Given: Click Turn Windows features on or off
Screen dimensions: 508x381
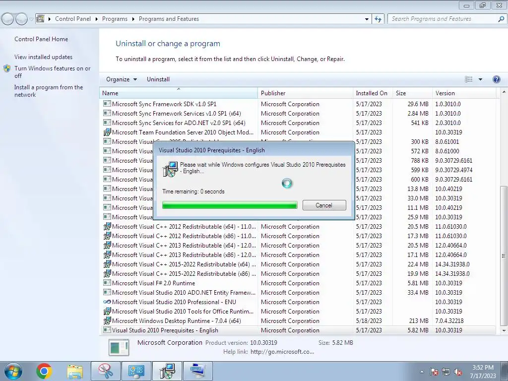Looking at the screenshot, I should 52,72.
